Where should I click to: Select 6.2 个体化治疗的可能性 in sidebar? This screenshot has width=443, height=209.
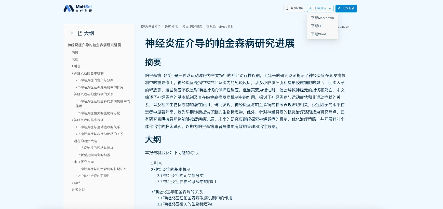(93, 176)
